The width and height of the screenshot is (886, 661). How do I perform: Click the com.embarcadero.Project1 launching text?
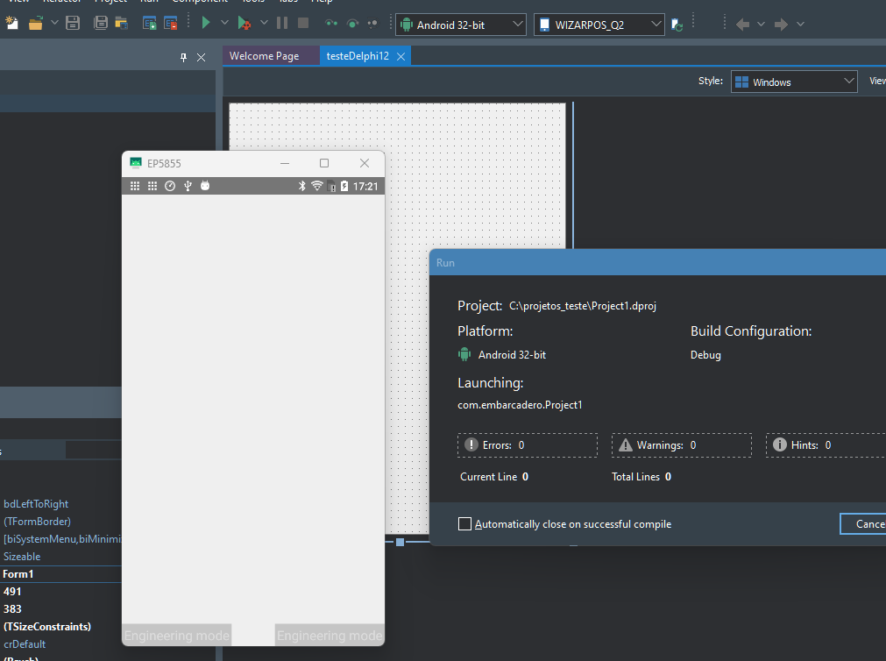[520, 405]
